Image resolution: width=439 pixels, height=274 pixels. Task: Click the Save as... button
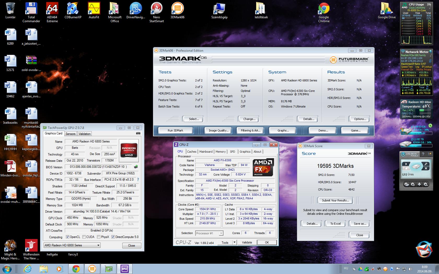pos(360,224)
